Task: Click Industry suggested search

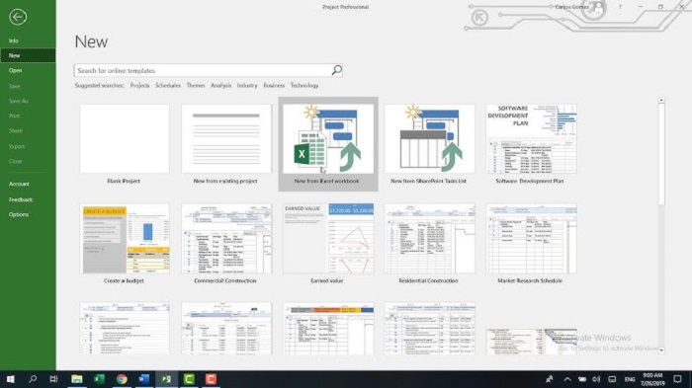Action: click(x=247, y=86)
